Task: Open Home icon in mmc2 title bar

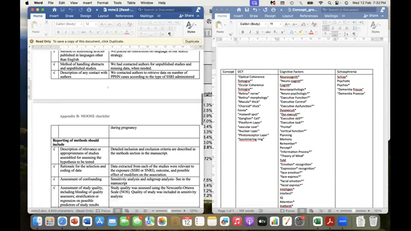Action: pos(54,10)
